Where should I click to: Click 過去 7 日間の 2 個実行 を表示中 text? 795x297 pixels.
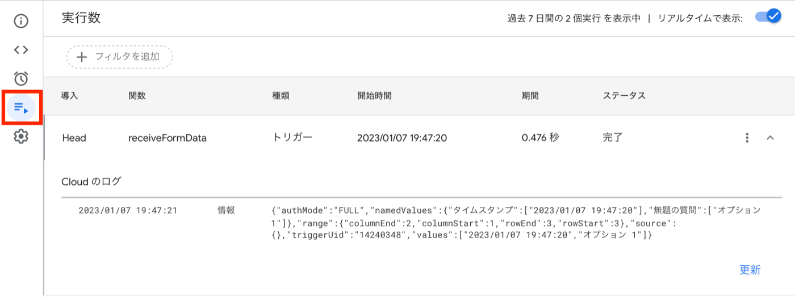(574, 18)
